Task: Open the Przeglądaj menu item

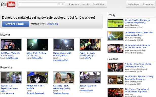Action: click(74, 4)
